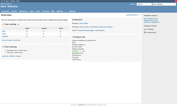Click the 0 ticket(s) entry
Screen dimensions: 177x106
pyautogui.click(x=150, y=29)
